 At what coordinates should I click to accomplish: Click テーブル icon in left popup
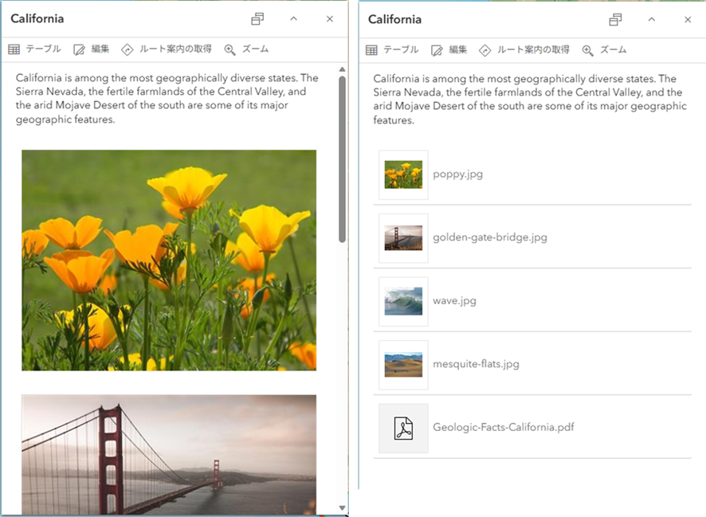14,49
